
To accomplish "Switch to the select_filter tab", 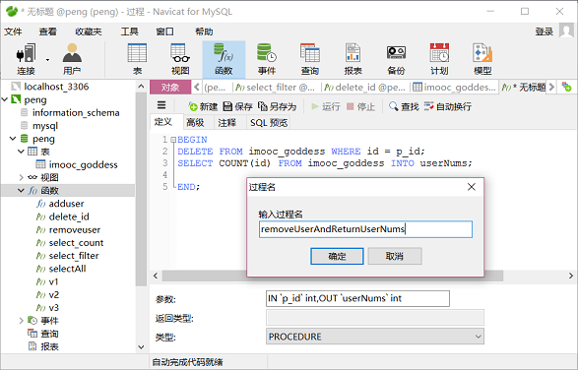I will pyautogui.click(x=277, y=88).
